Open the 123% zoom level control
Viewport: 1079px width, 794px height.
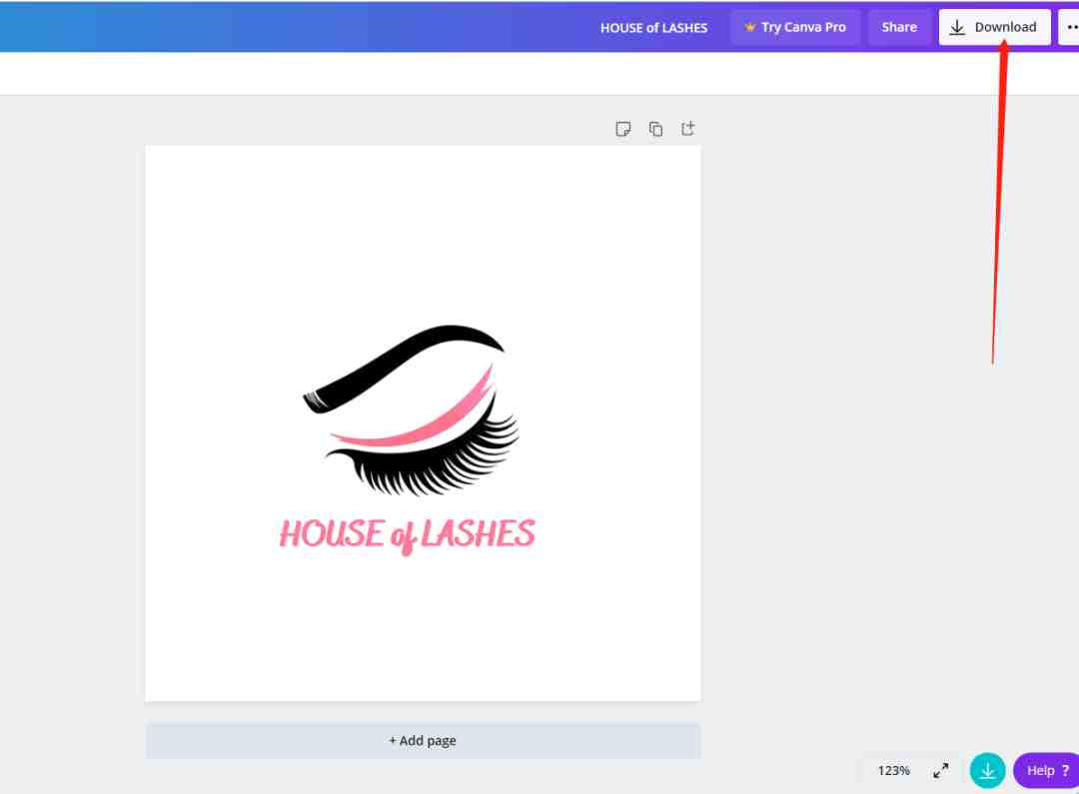pos(893,771)
